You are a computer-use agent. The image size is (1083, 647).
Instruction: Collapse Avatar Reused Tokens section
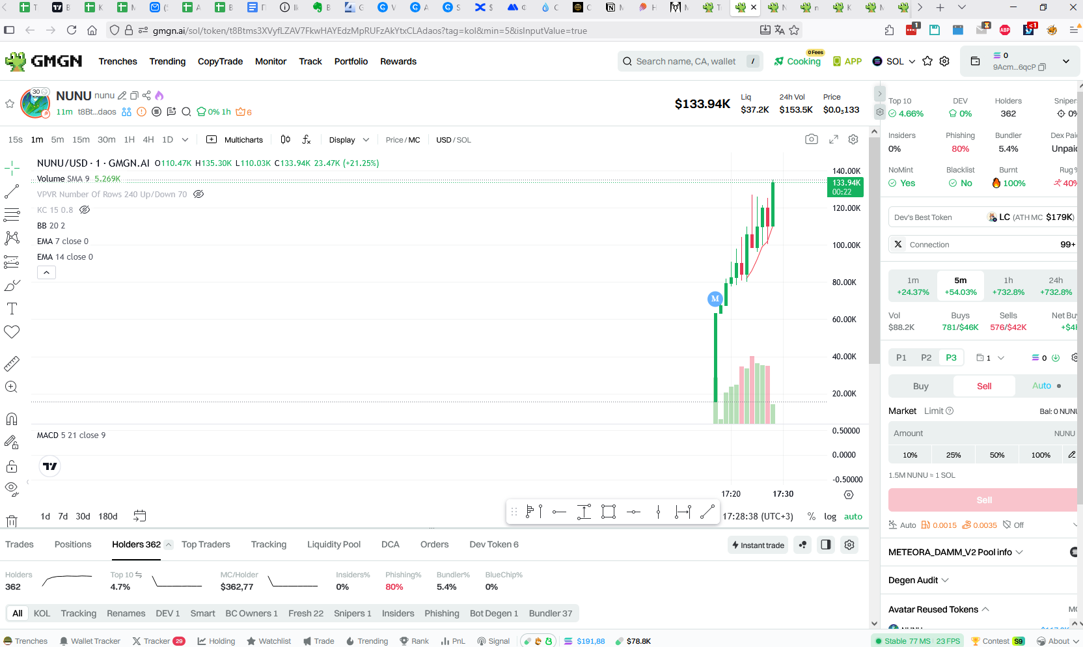939,609
